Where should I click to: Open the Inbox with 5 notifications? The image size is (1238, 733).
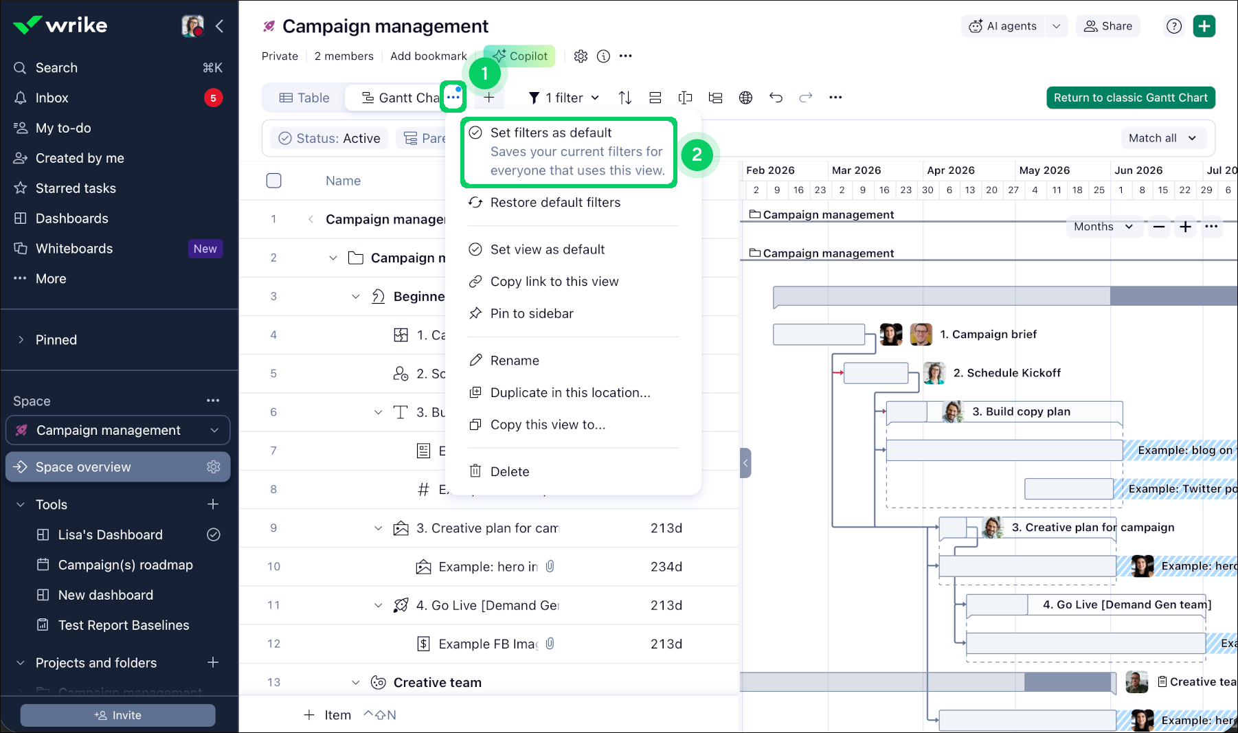coord(118,98)
